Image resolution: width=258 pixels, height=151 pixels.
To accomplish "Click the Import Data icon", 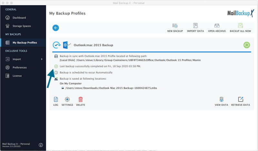I will click(x=195, y=26).
